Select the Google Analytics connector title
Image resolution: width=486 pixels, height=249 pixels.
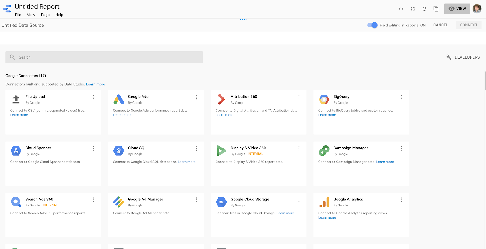coord(348,199)
